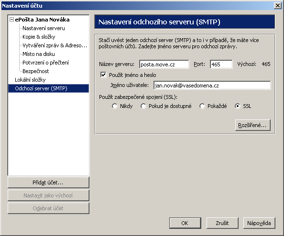Select the Pokaždé radio option
This screenshot has width=284, height=236.
pyautogui.click(x=202, y=106)
